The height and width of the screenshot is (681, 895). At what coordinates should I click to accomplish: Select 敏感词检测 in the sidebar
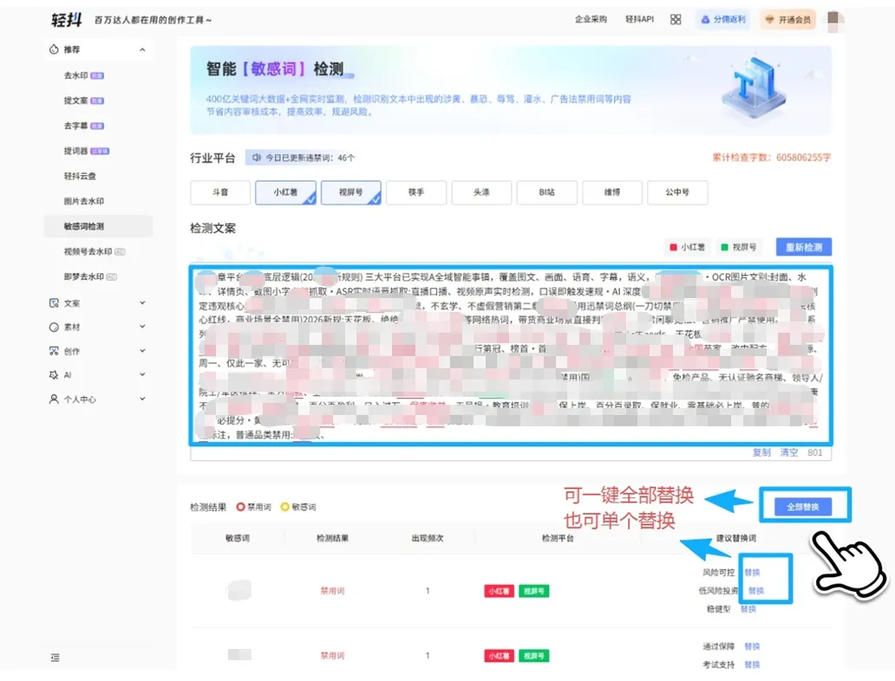pyautogui.click(x=98, y=226)
